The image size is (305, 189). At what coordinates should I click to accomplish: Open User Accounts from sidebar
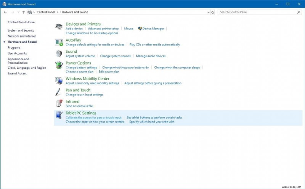coord(17,53)
